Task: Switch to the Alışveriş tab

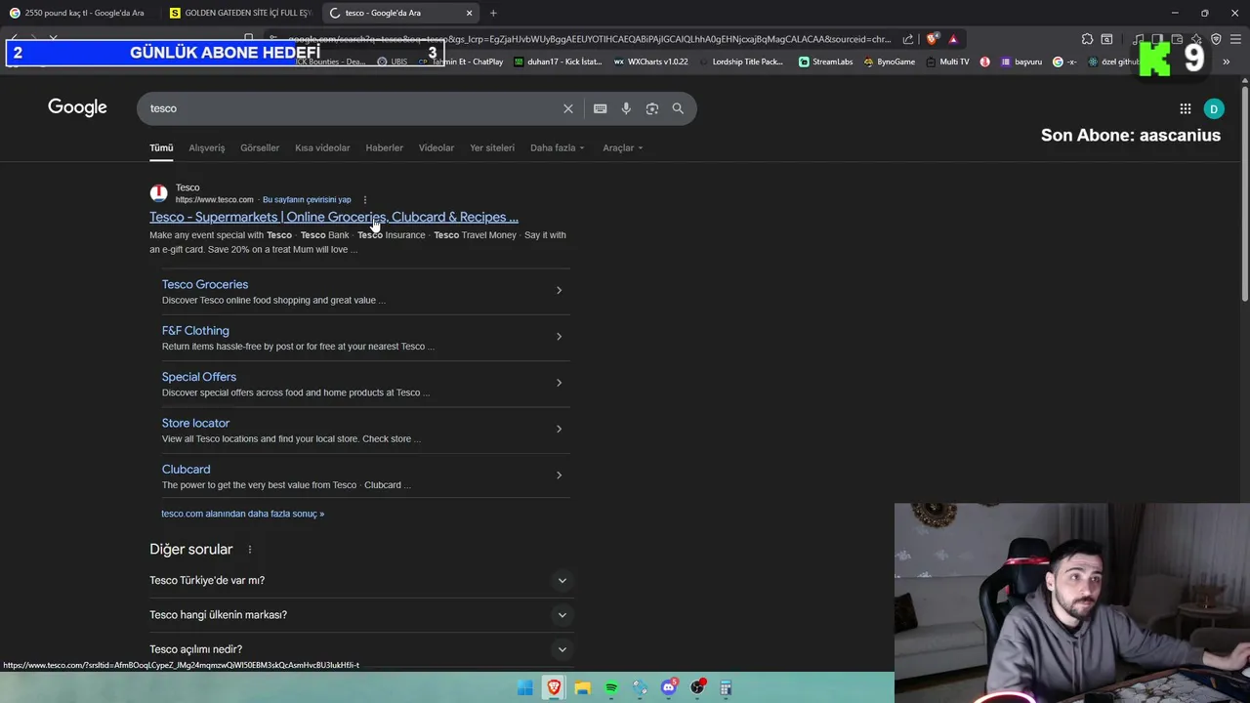Action: [x=207, y=147]
